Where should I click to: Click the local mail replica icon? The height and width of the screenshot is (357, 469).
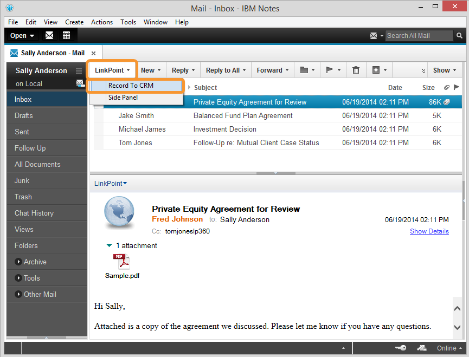(x=80, y=83)
